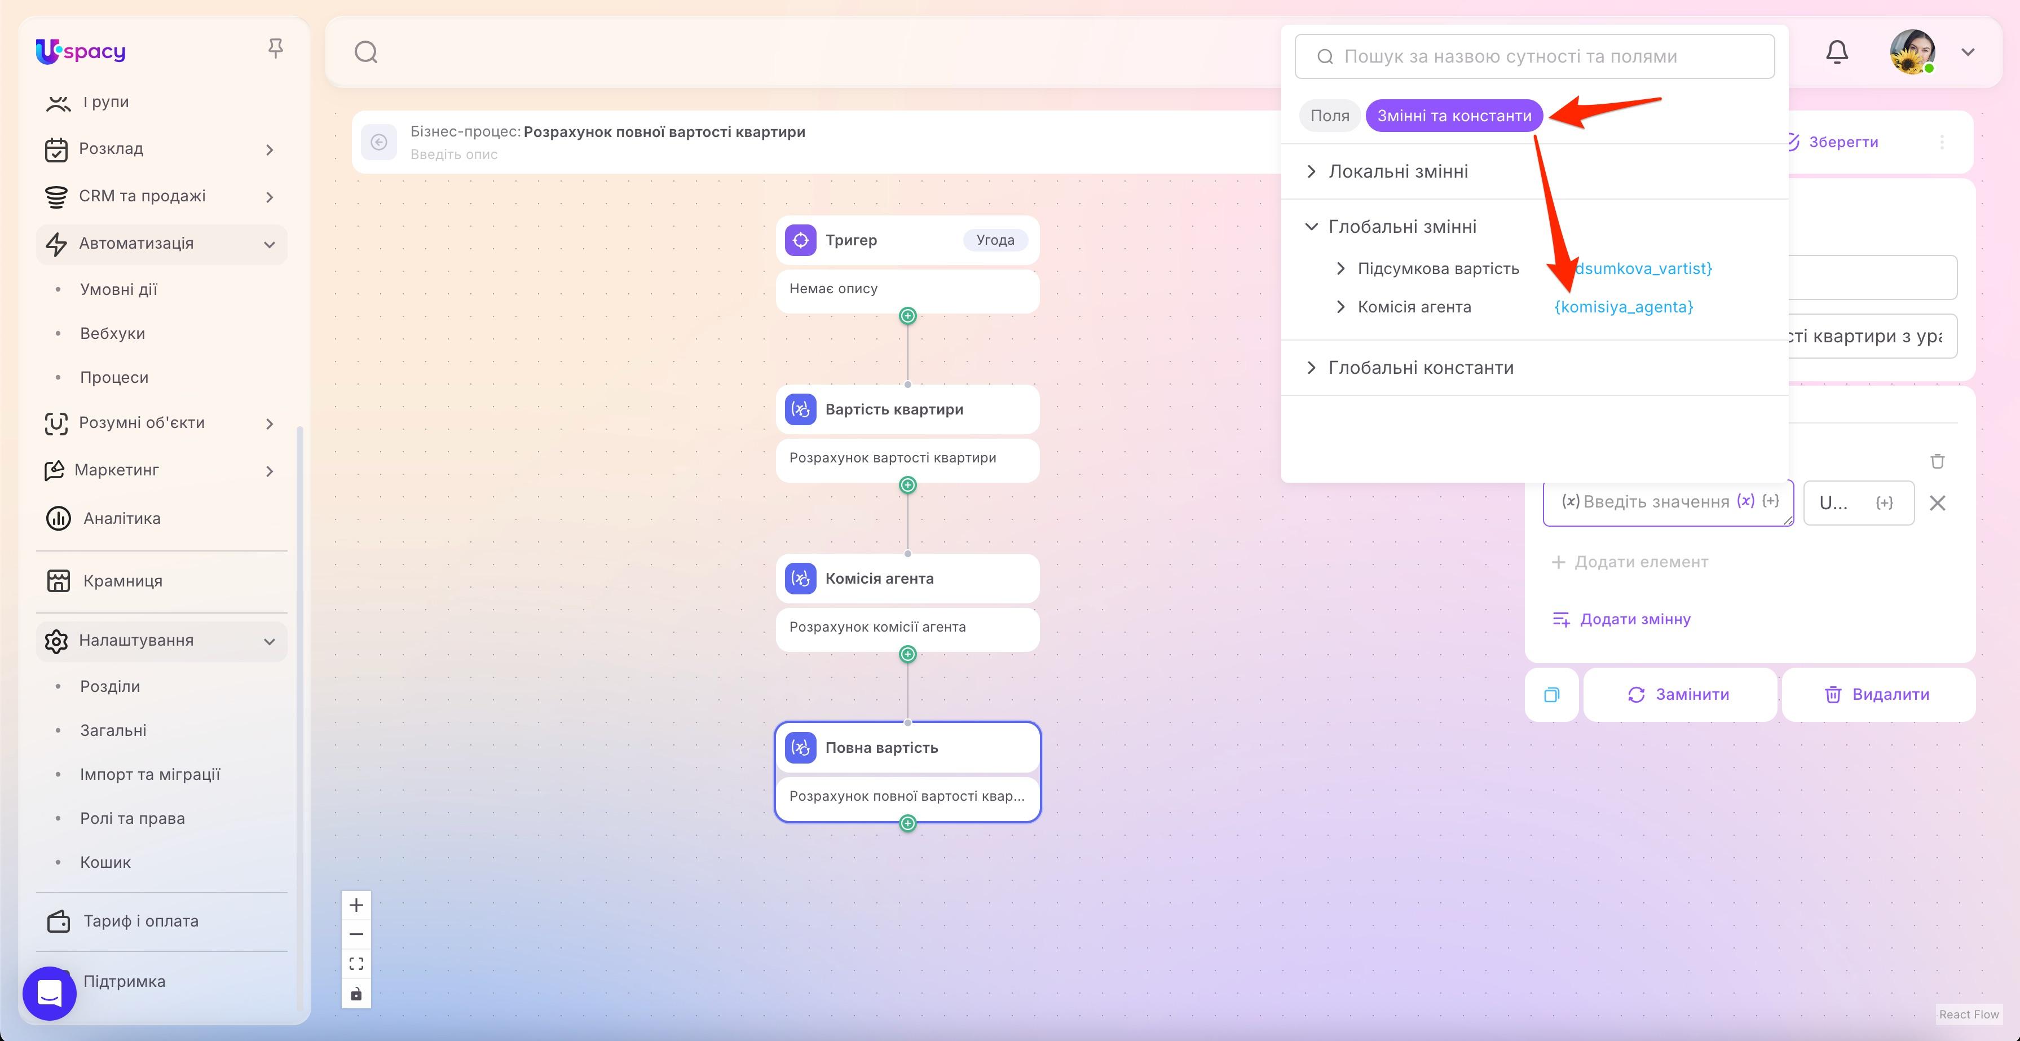Go back using the business process arrow button
The width and height of the screenshot is (2020, 1041).
coord(379,142)
